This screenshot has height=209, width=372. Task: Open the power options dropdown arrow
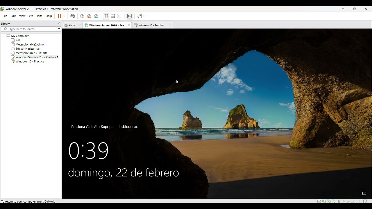click(64, 16)
